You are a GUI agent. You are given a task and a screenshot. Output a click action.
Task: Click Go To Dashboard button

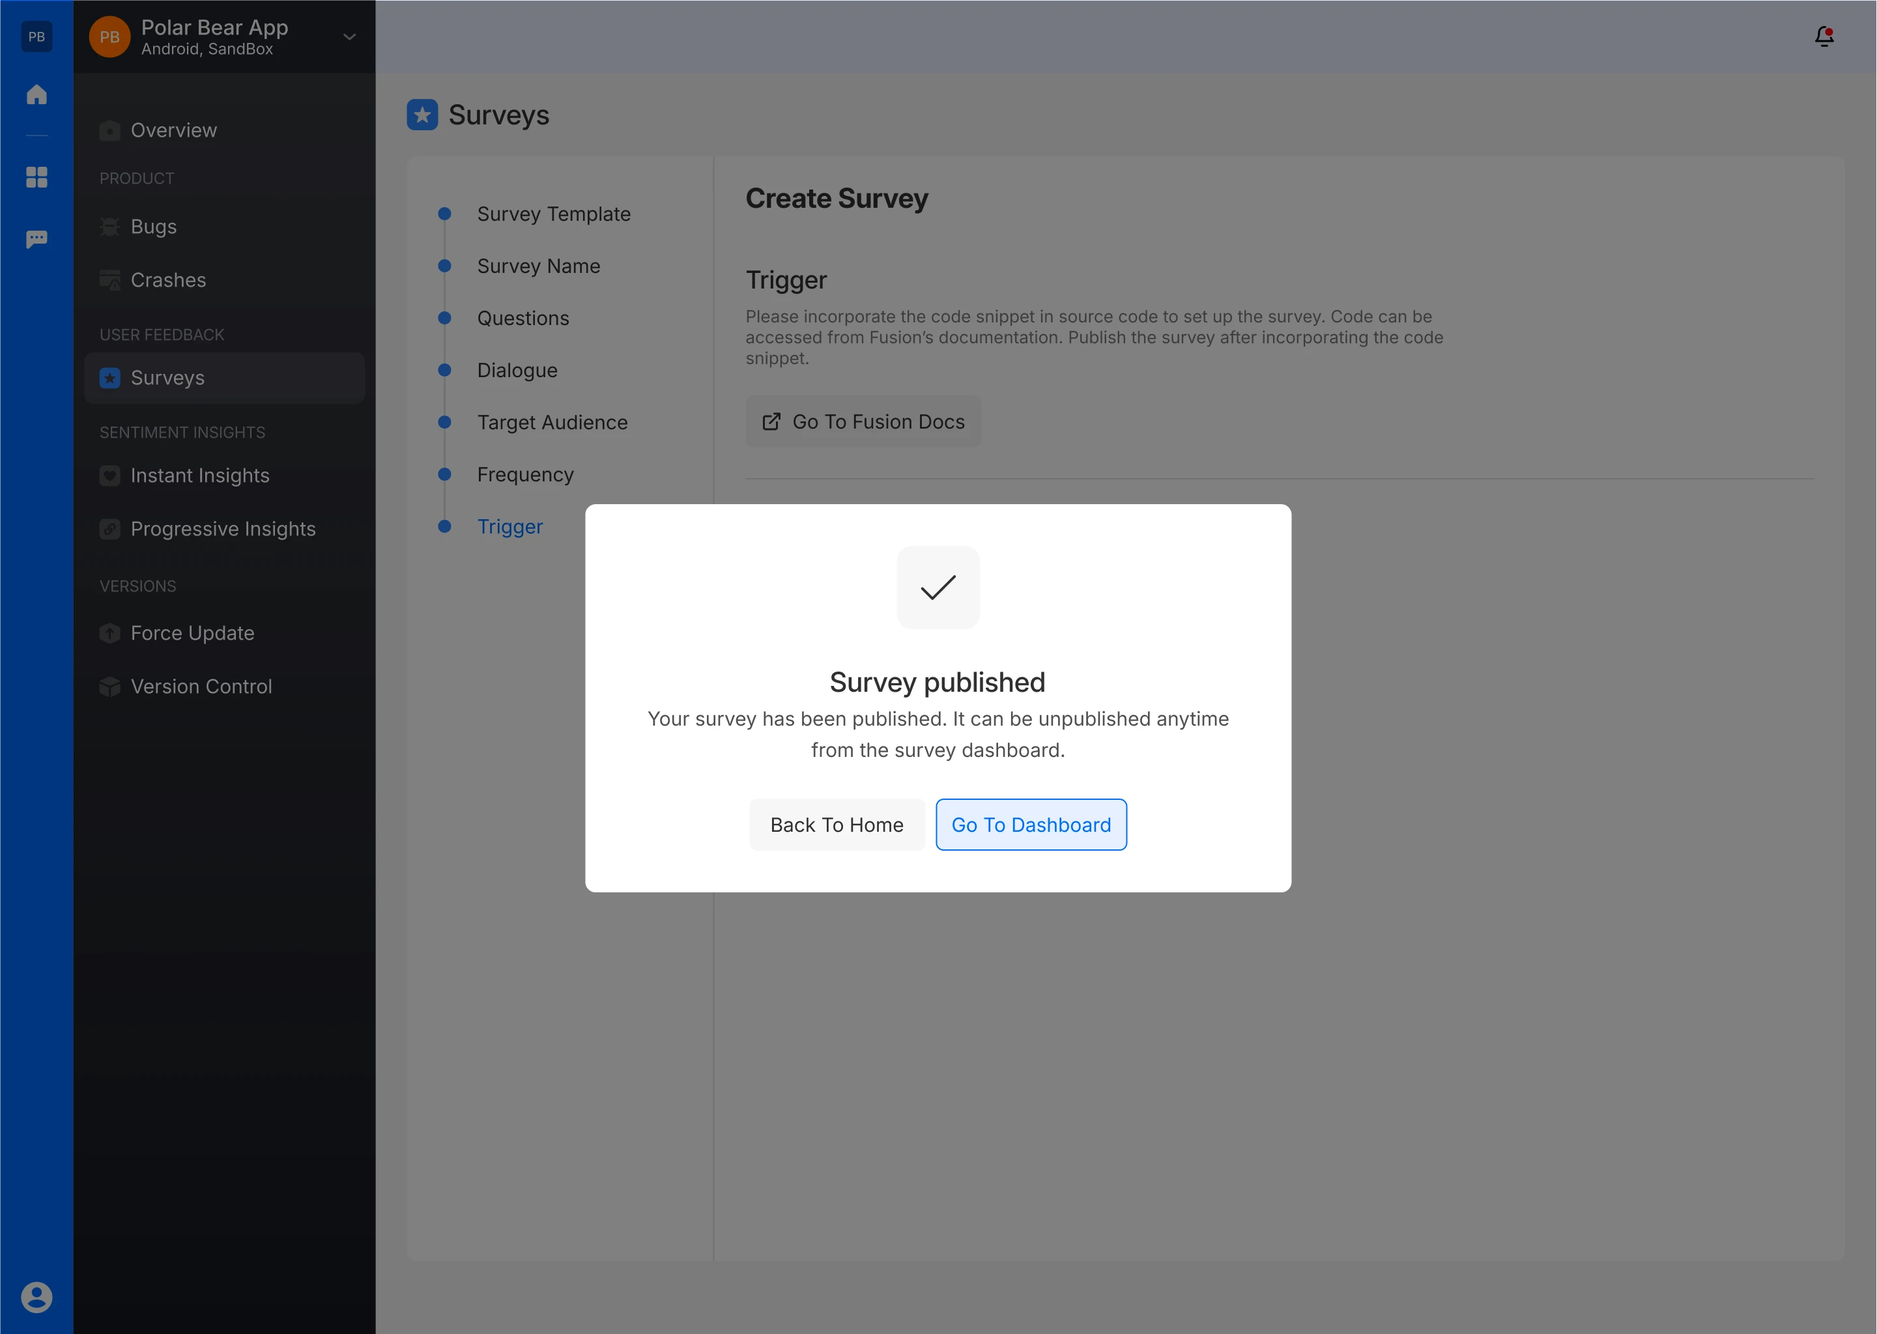coord(1031,825)
